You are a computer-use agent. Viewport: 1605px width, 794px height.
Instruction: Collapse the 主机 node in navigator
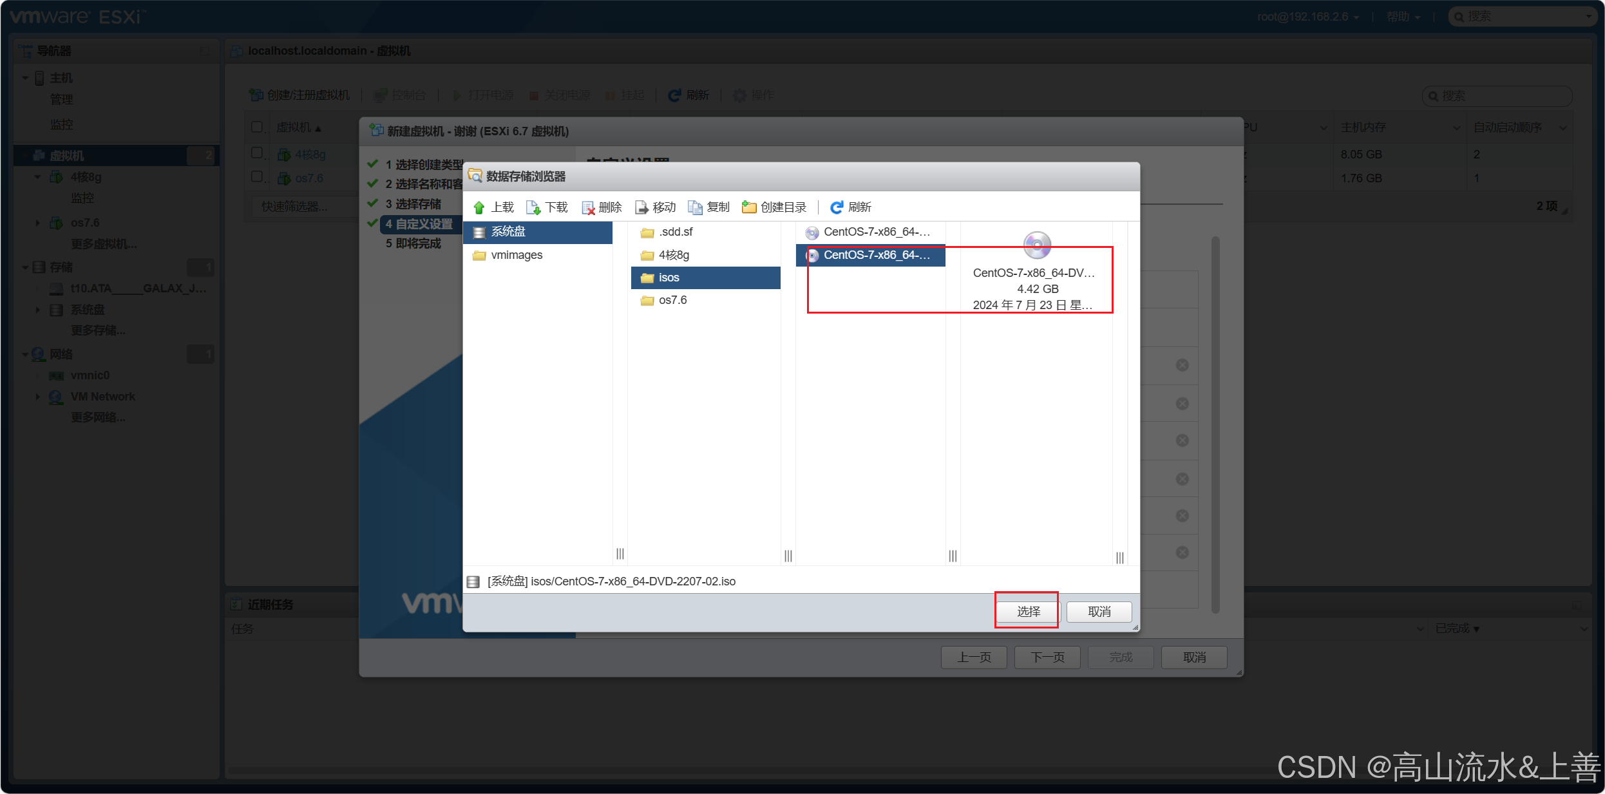pyautogui.click(x=25, y=78)
